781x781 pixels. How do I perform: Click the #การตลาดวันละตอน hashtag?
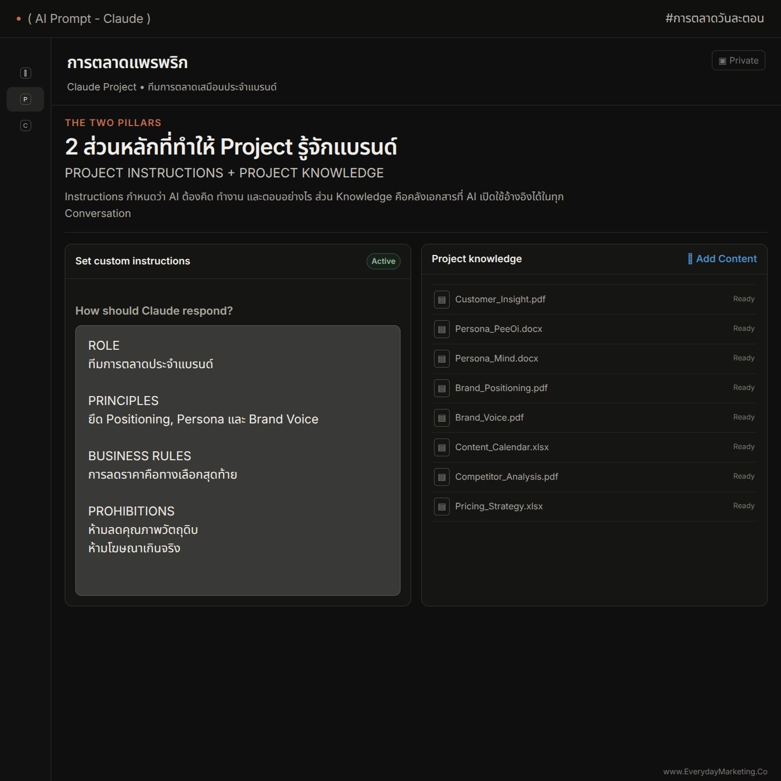pos(715,18)
